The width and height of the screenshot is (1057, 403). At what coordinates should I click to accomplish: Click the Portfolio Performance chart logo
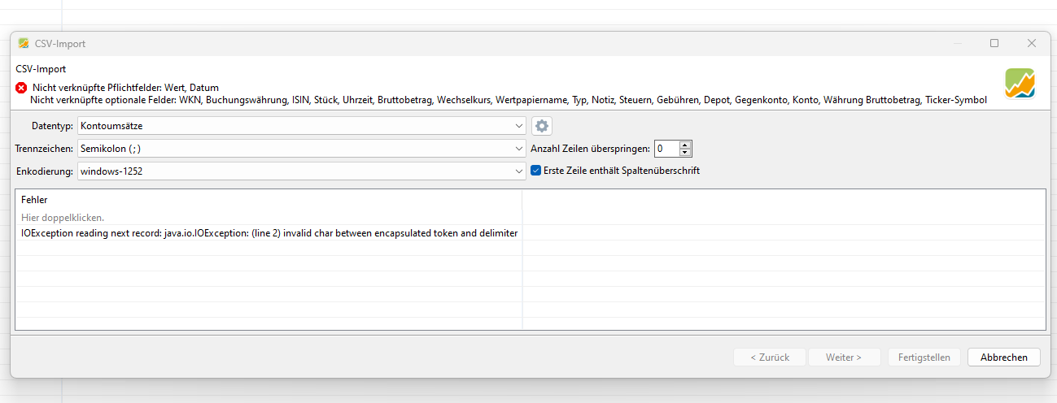pyautogui.click(x=1019, y=84)
